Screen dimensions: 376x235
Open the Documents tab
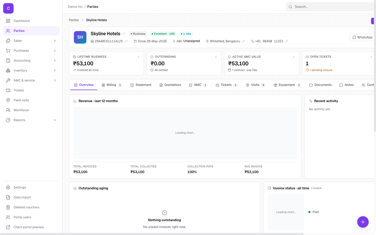point(320,85)
